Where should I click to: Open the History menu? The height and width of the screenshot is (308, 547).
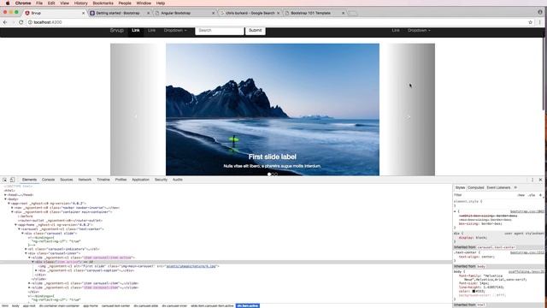click(81, 3)
